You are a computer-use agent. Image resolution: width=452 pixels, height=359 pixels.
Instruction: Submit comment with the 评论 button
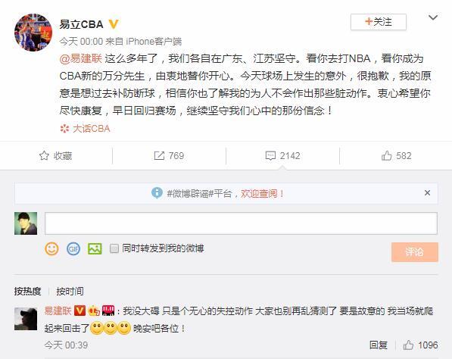(415, 252)
